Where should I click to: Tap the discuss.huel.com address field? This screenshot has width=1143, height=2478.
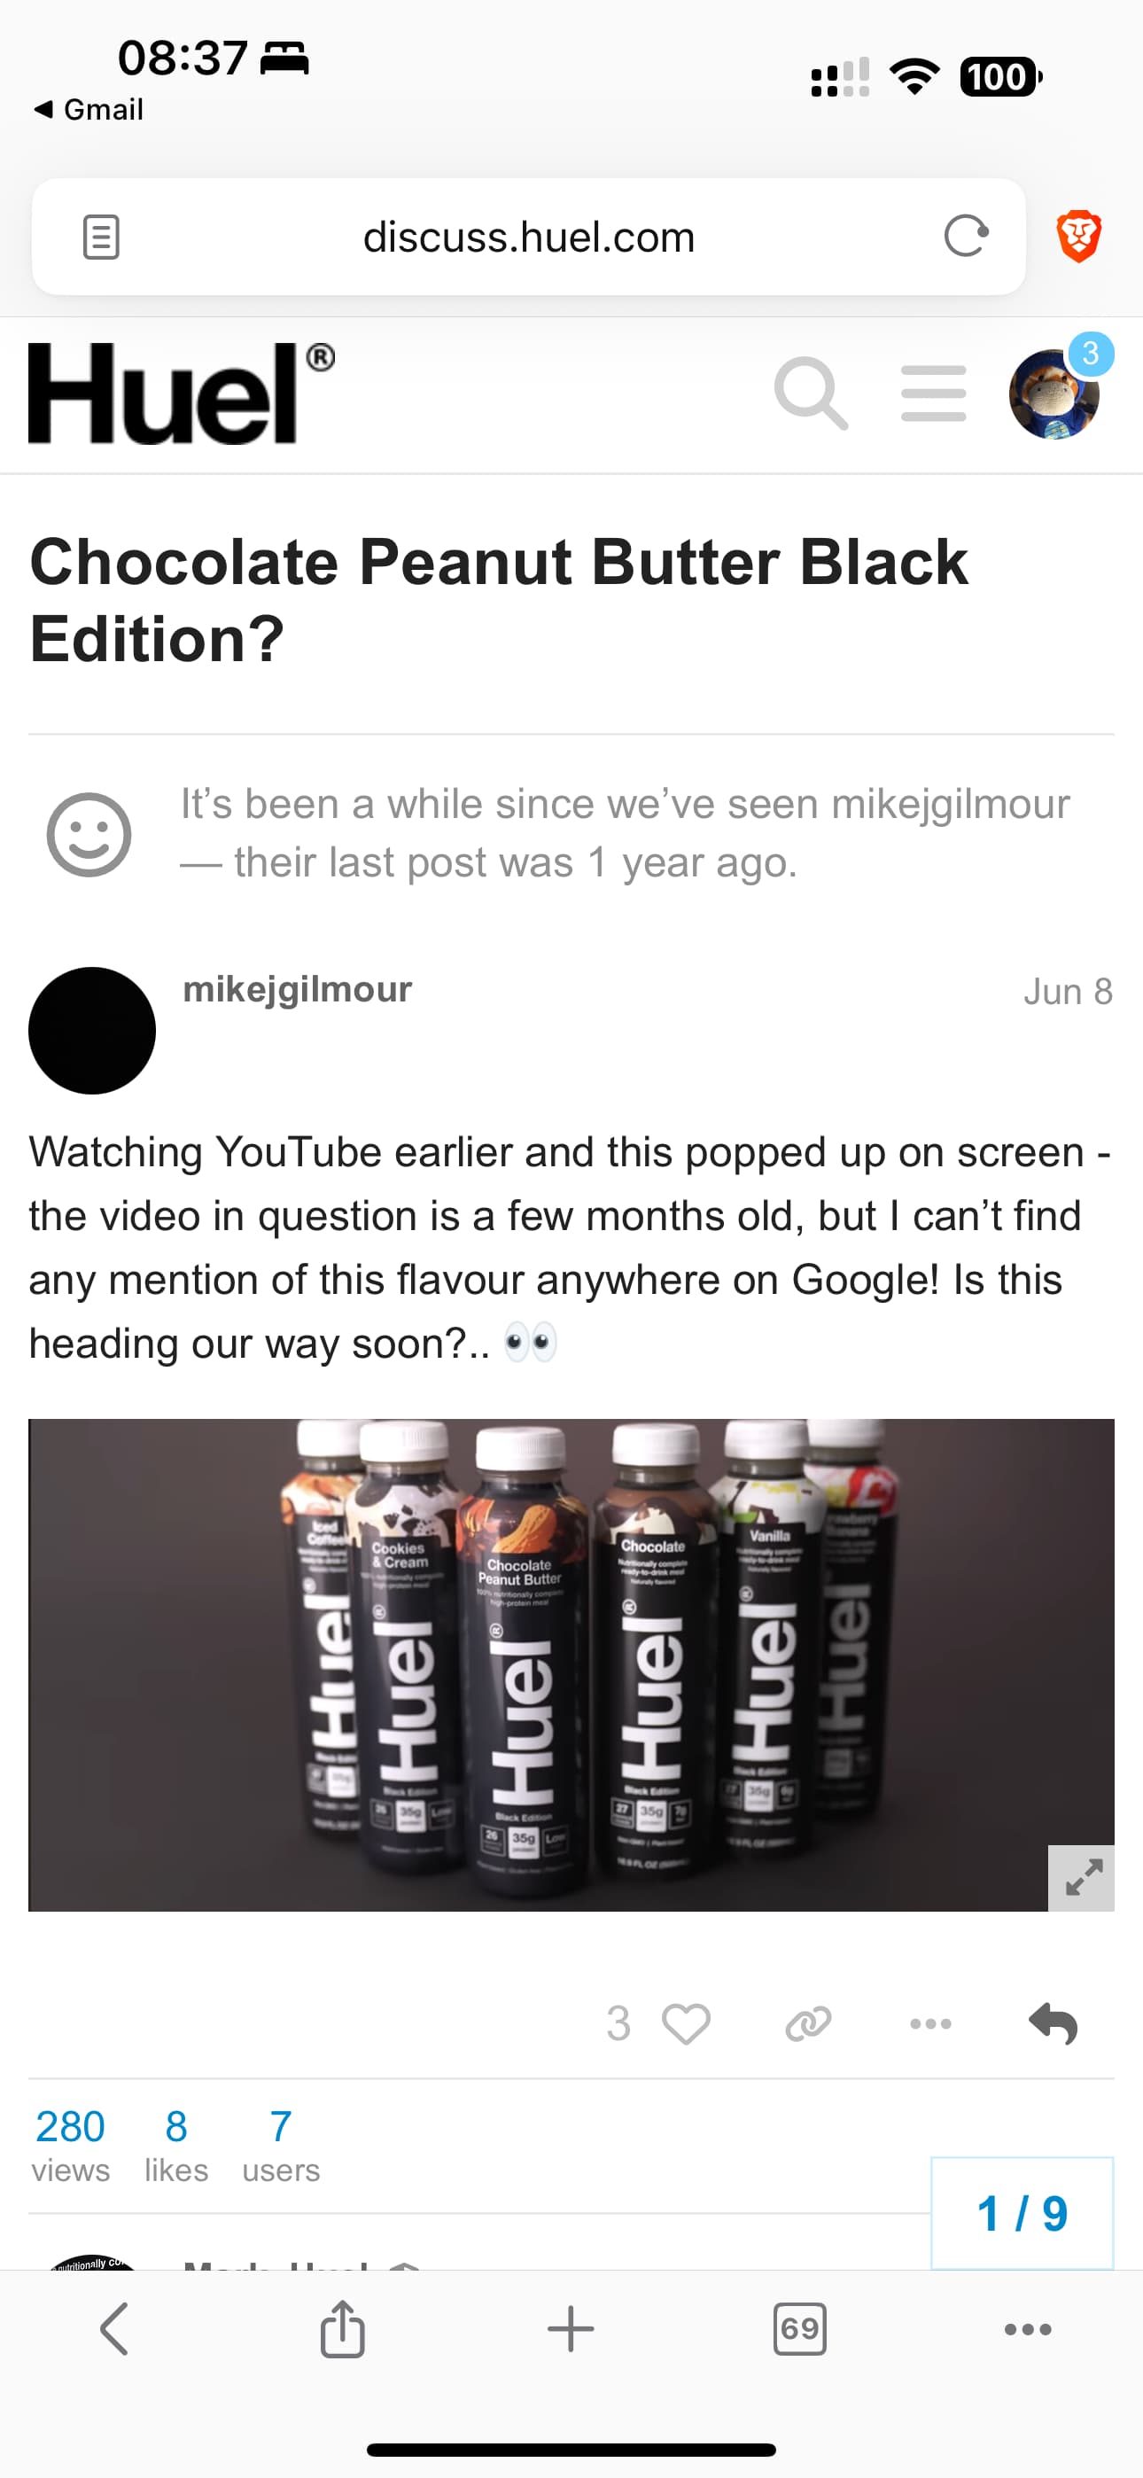pos(528,237)
